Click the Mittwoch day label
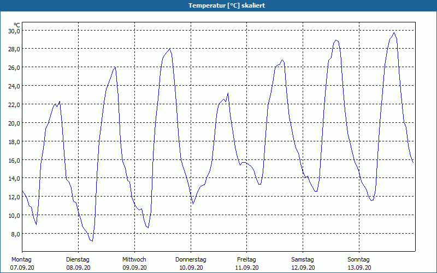 click(x=134, y=260)
